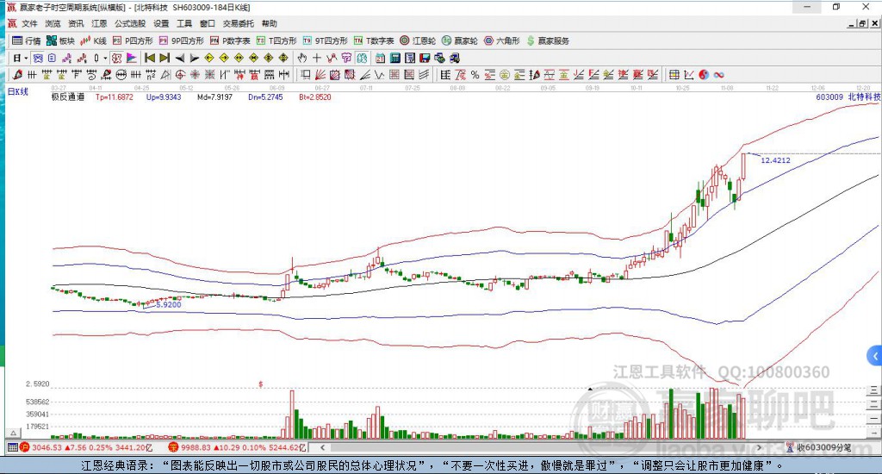This screenshot has height=474, width=882.
Task: Select the percent sign tool
Action: 475,75
